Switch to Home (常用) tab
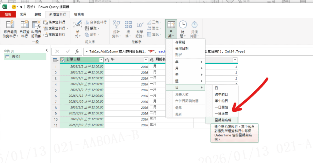Viewport: 313px width, 163px height. tap(23, 14)
